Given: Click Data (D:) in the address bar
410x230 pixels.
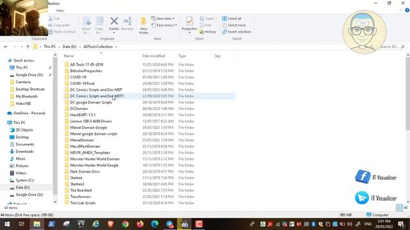Looking at the screenshot, I should (70, 47).
